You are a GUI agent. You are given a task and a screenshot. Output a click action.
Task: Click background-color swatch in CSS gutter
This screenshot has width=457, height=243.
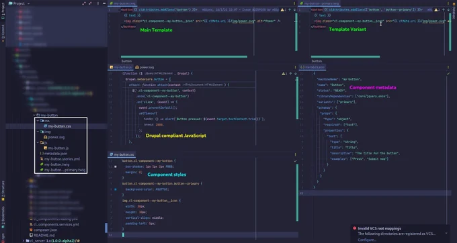pos(116,189)
